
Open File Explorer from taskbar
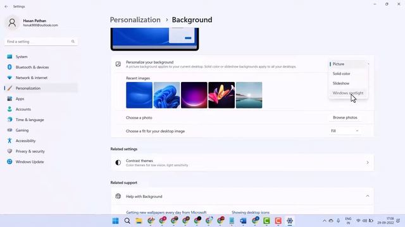click(139, 221)
